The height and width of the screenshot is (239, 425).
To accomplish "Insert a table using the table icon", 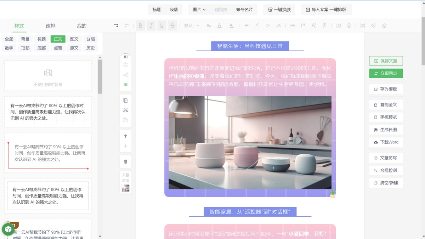I will tap(338, 25).
